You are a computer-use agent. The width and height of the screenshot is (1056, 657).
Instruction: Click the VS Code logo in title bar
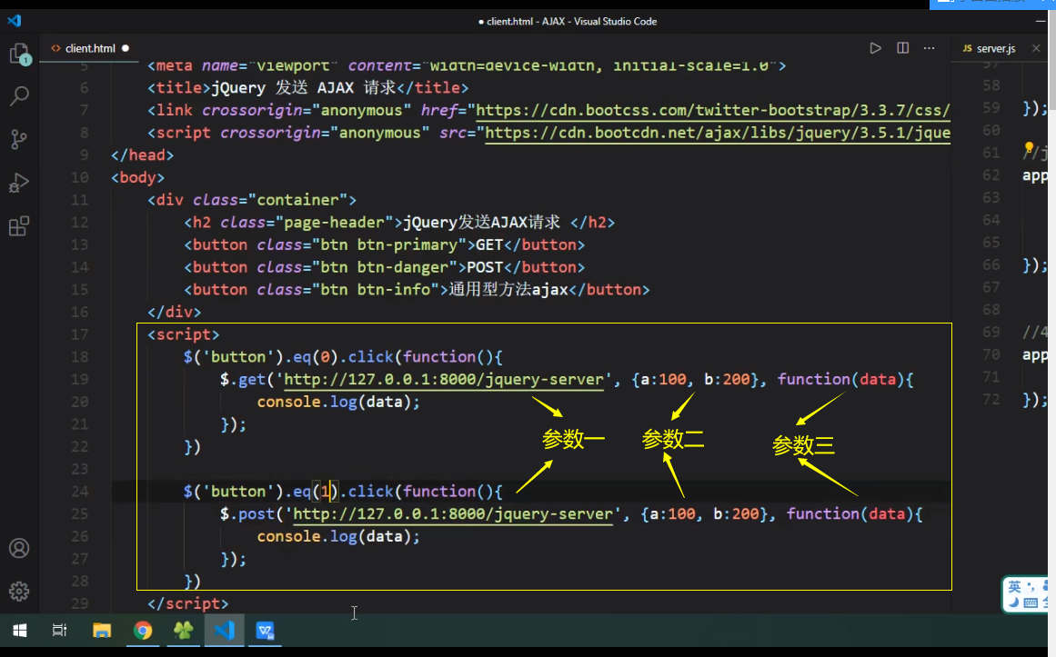15,21
